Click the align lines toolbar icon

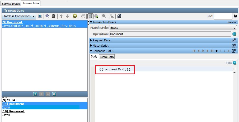coord(112,16)
